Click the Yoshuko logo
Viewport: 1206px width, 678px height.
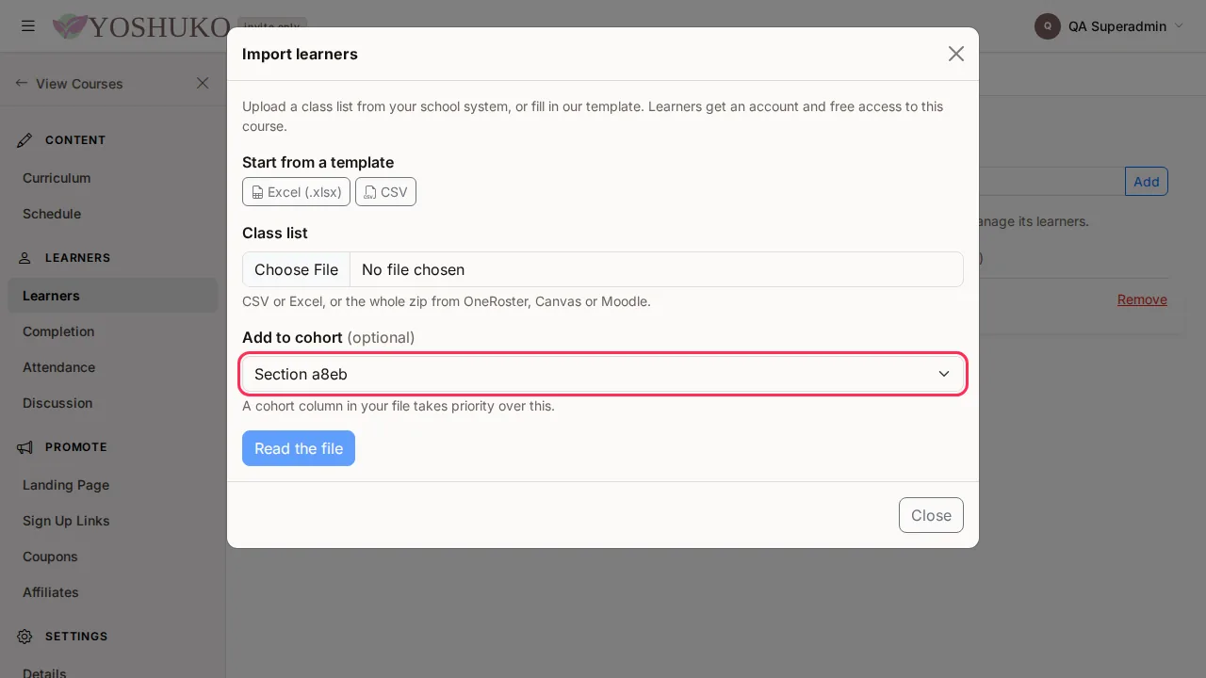point(141,26)
